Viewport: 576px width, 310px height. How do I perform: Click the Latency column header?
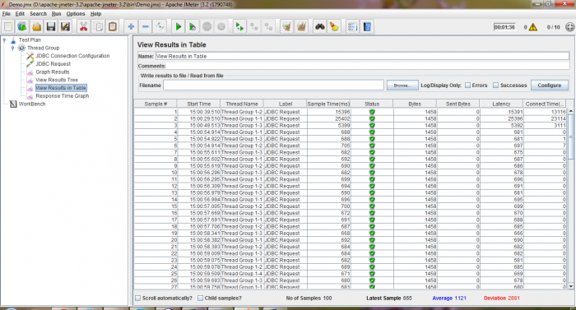(501, 104)
